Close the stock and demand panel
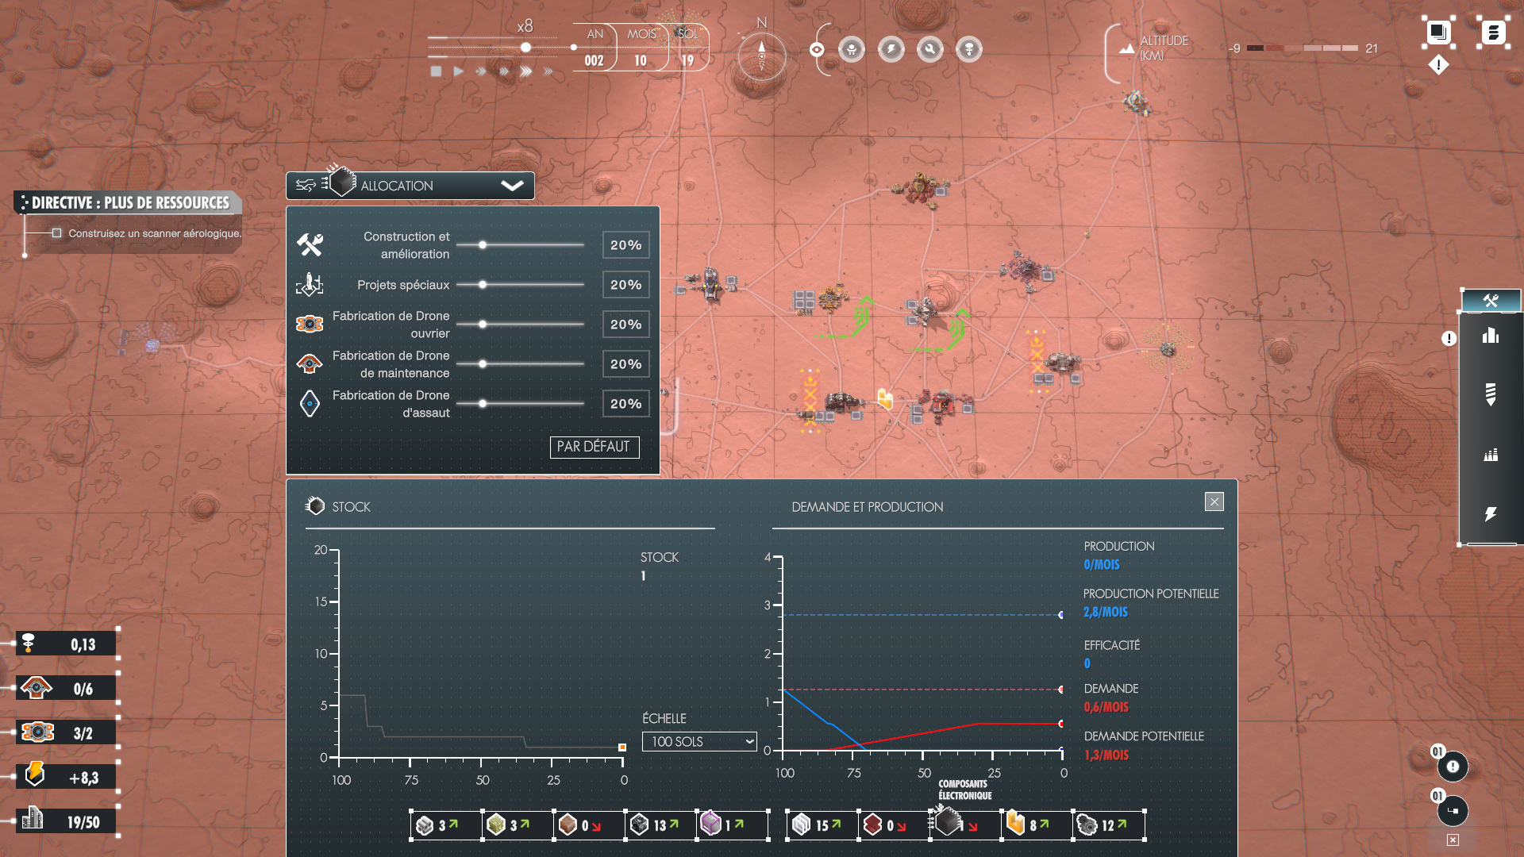Screen dimensions: 1524x857 tap(1214, 502)
